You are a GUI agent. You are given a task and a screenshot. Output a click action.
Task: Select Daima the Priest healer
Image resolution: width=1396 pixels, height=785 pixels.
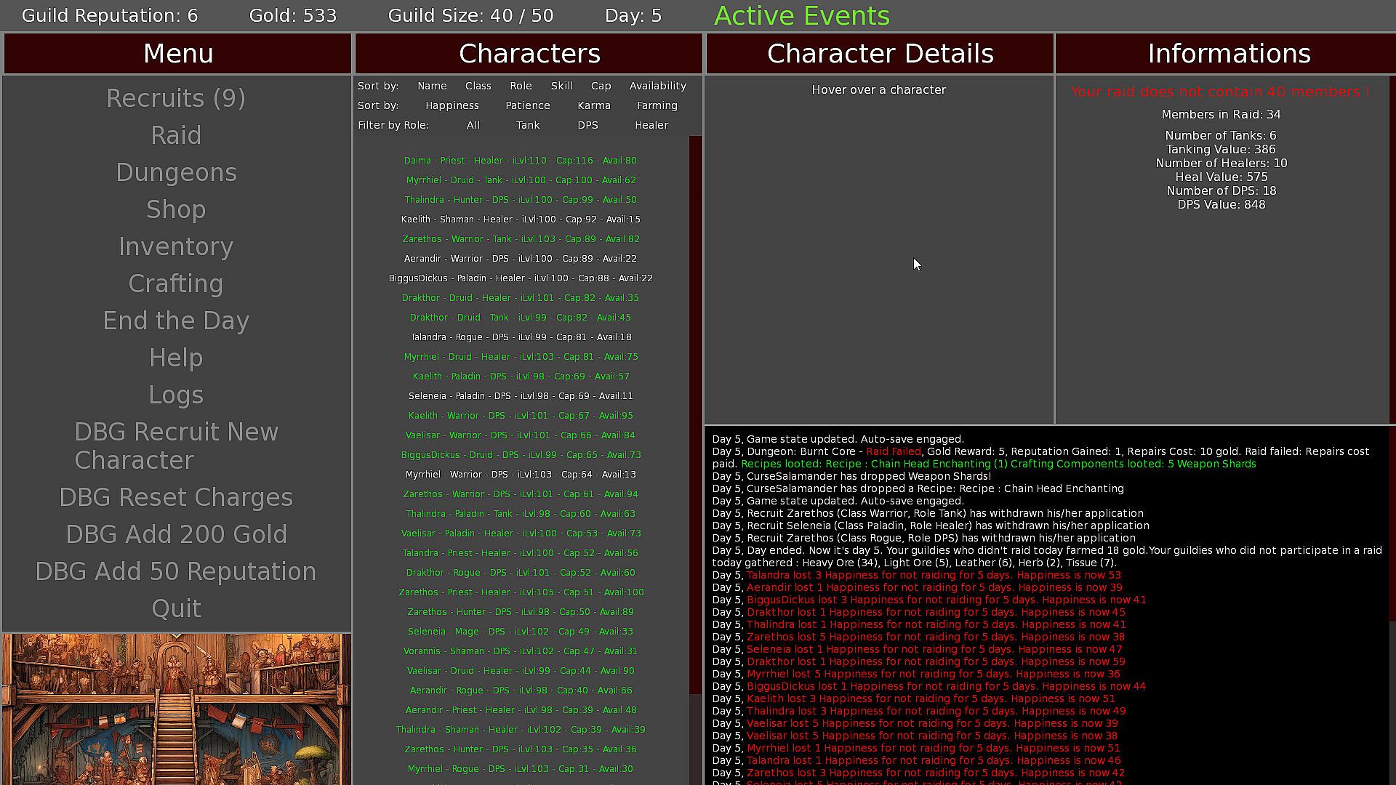click(520, 161)
